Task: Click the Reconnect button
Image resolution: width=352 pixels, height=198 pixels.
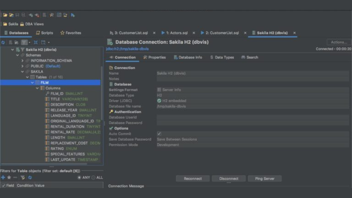Action: 193,179
